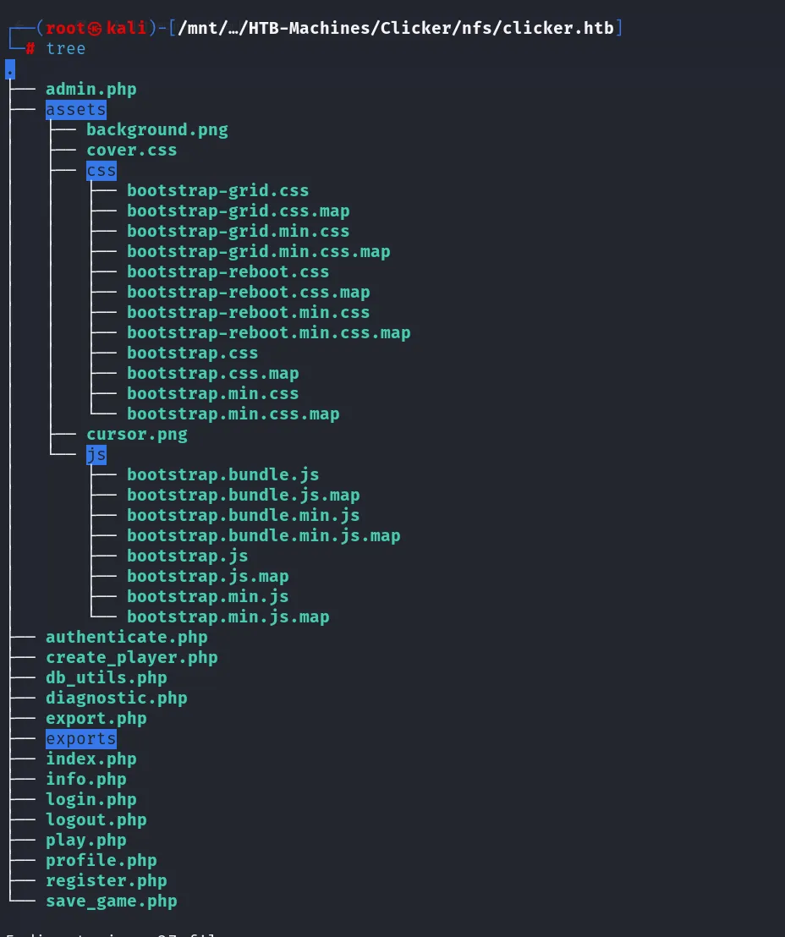The image size is (785, 937).
Task: Click the root user name in prompt
Action: (x=66, y=28)
